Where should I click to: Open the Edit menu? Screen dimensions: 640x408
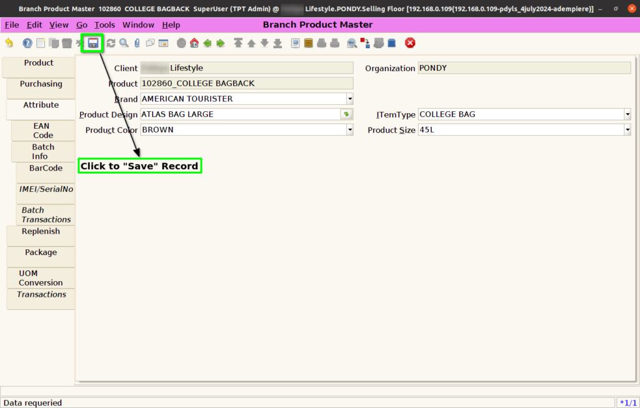click(x=34, y=25)
